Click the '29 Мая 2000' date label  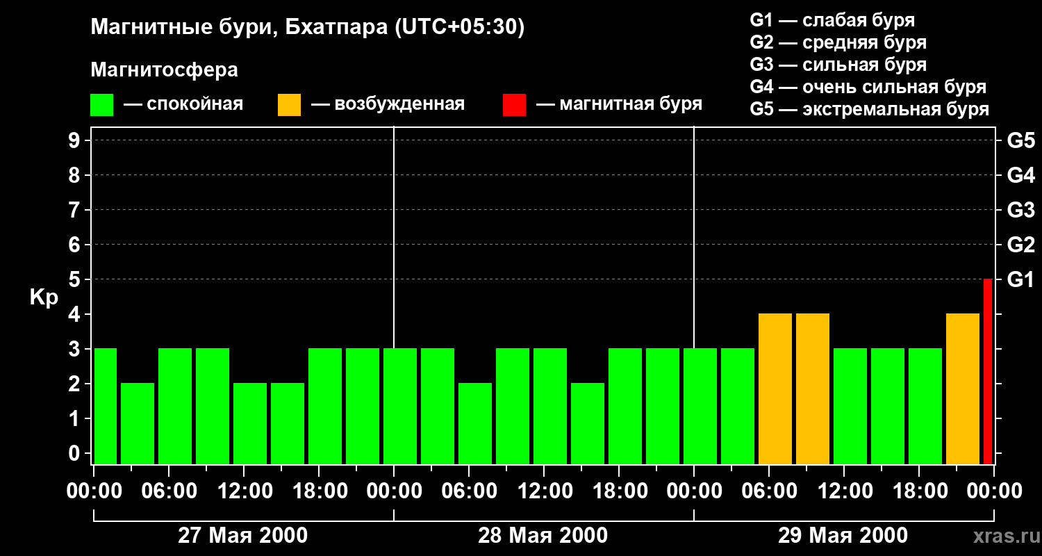pos(843,536)
